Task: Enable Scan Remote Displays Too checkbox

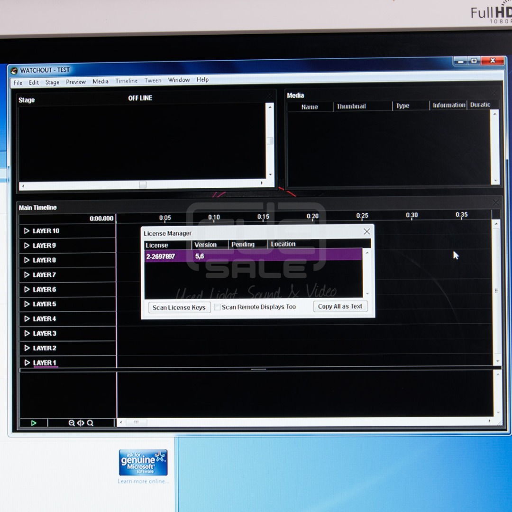Action: [x=217, y=307]
